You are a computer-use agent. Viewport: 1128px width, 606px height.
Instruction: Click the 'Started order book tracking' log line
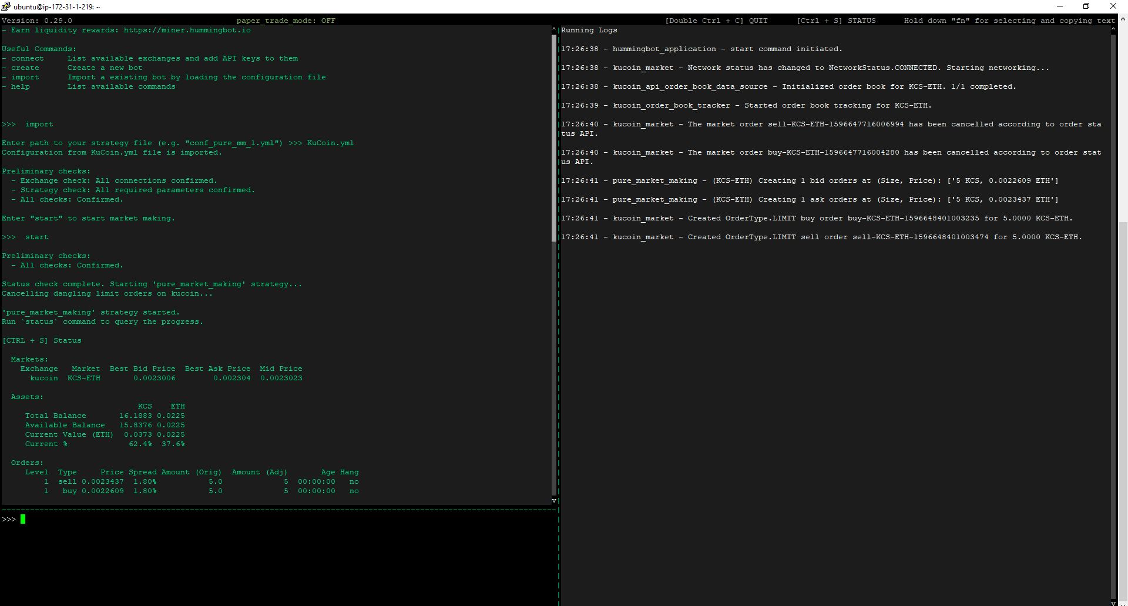pos(746,105)
